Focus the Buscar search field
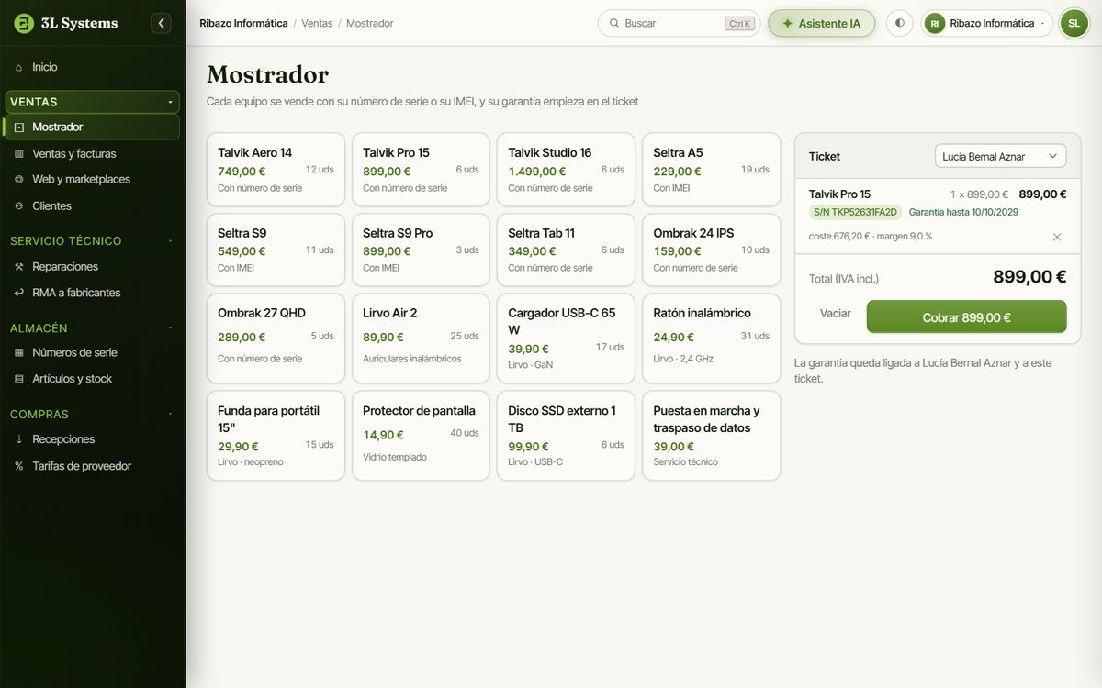This screenshot has width=1102, height=688. 679,23
